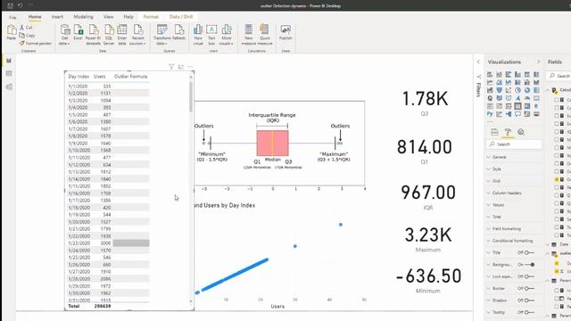Select the Format paint roller tab
Screen dimensions: 571x321
pos(508,132)
